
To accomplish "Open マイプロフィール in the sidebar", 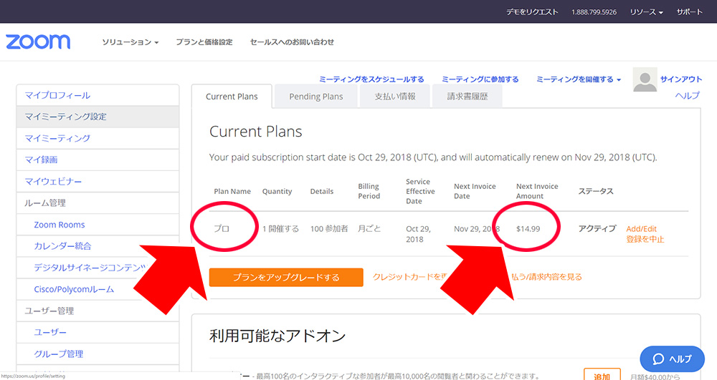I will point(58,95).
